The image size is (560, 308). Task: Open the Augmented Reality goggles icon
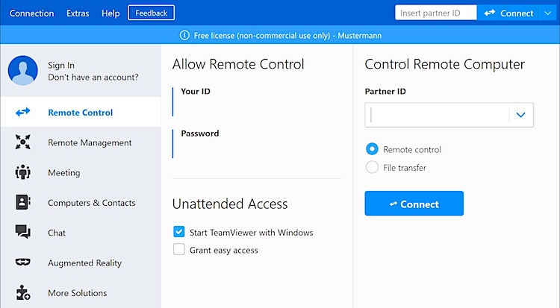tap(23, 263)
